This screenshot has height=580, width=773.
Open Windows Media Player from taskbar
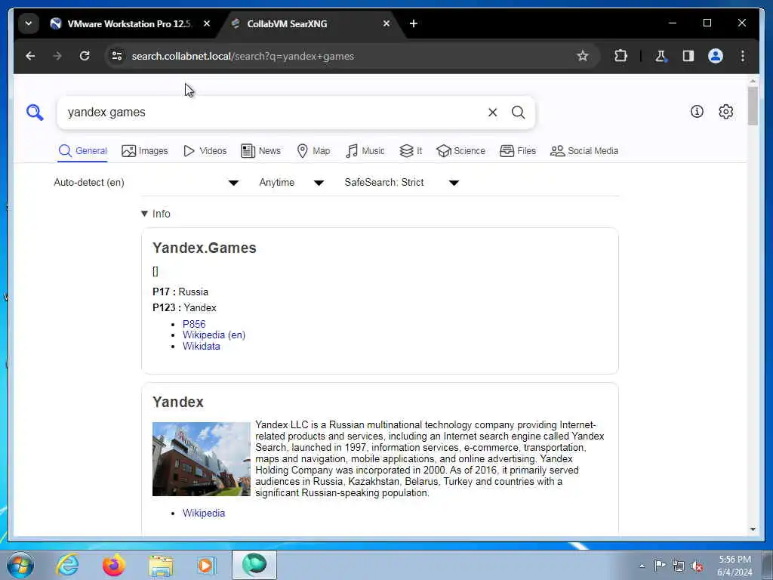[205, 565]
